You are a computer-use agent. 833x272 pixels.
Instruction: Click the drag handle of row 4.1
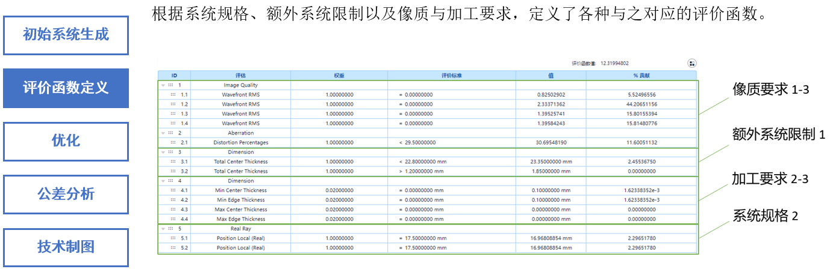pos(173,190)
